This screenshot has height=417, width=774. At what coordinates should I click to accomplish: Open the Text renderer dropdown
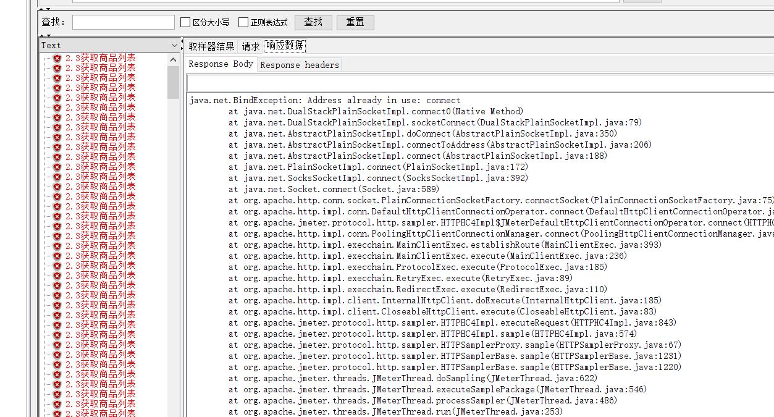109,45
